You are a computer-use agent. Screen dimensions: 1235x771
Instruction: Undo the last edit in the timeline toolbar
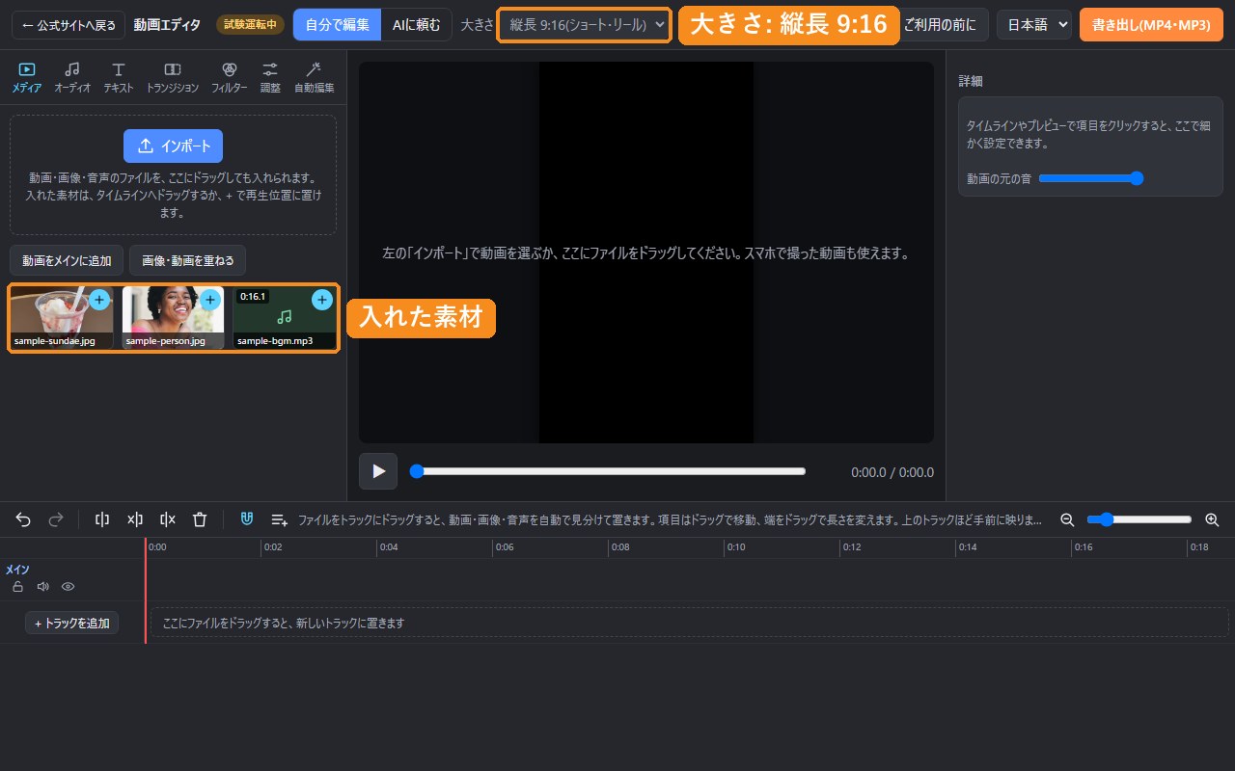pyautogui.click(x=23, y=519)
